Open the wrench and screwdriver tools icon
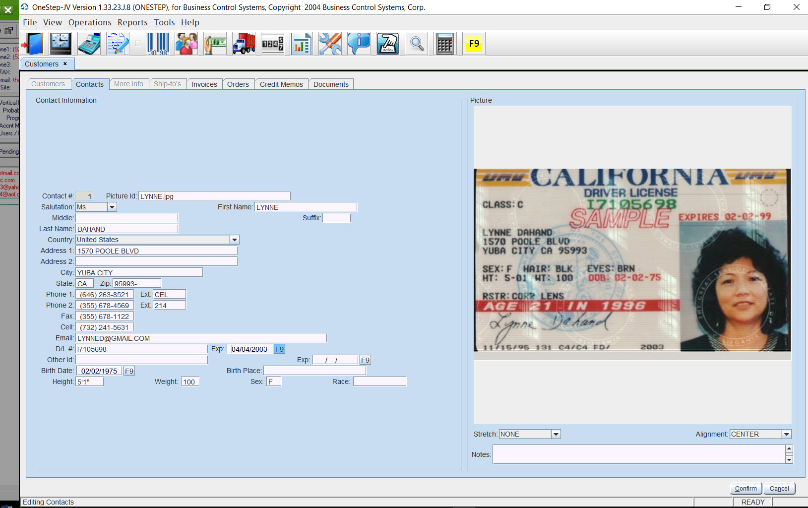Image resolution: width=808 pixels, height=508 pixels. (330, 44)
